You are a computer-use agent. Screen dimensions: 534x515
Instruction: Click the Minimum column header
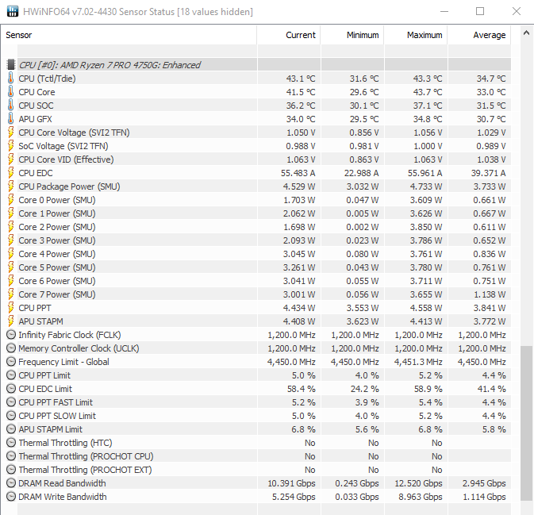[x=352, y=35]
